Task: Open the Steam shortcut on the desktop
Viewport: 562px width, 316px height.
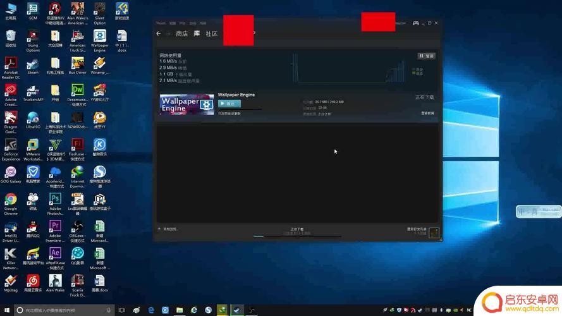Action: (33, 66)
